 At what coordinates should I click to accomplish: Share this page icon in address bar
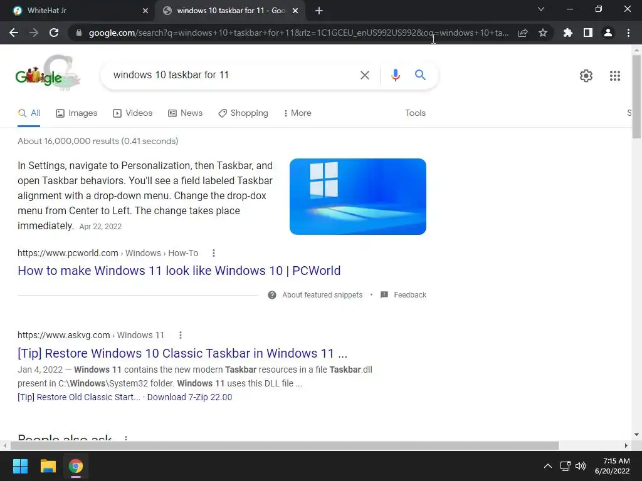pos(523,33)
